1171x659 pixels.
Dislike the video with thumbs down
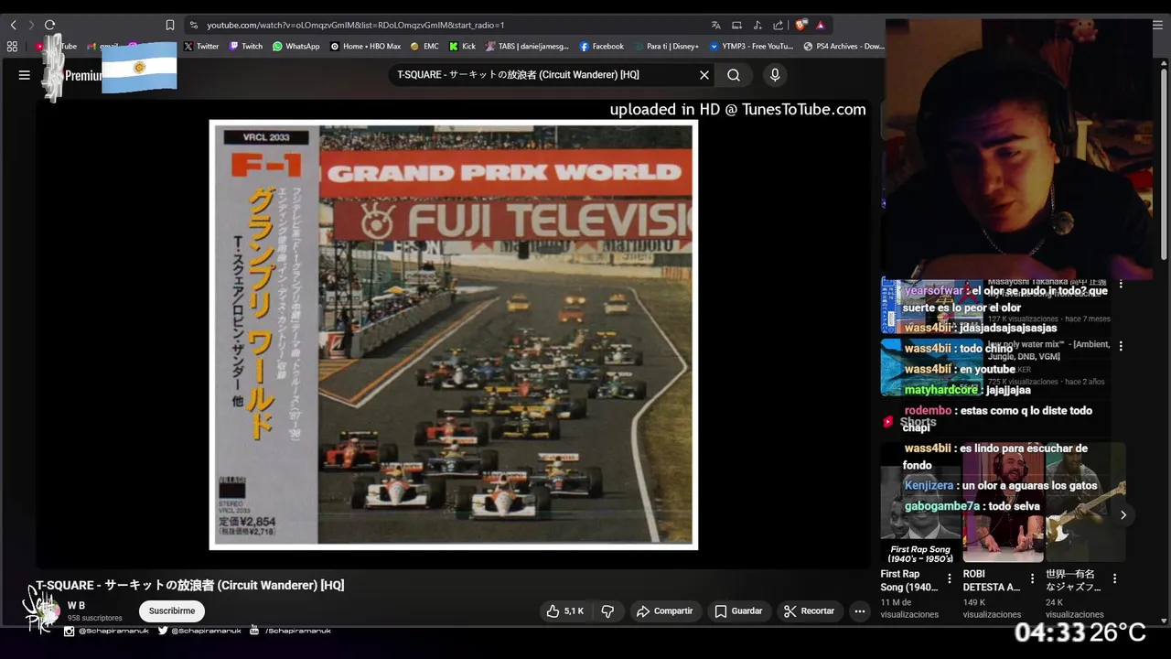pyautogui.click(x=607, y=610)
